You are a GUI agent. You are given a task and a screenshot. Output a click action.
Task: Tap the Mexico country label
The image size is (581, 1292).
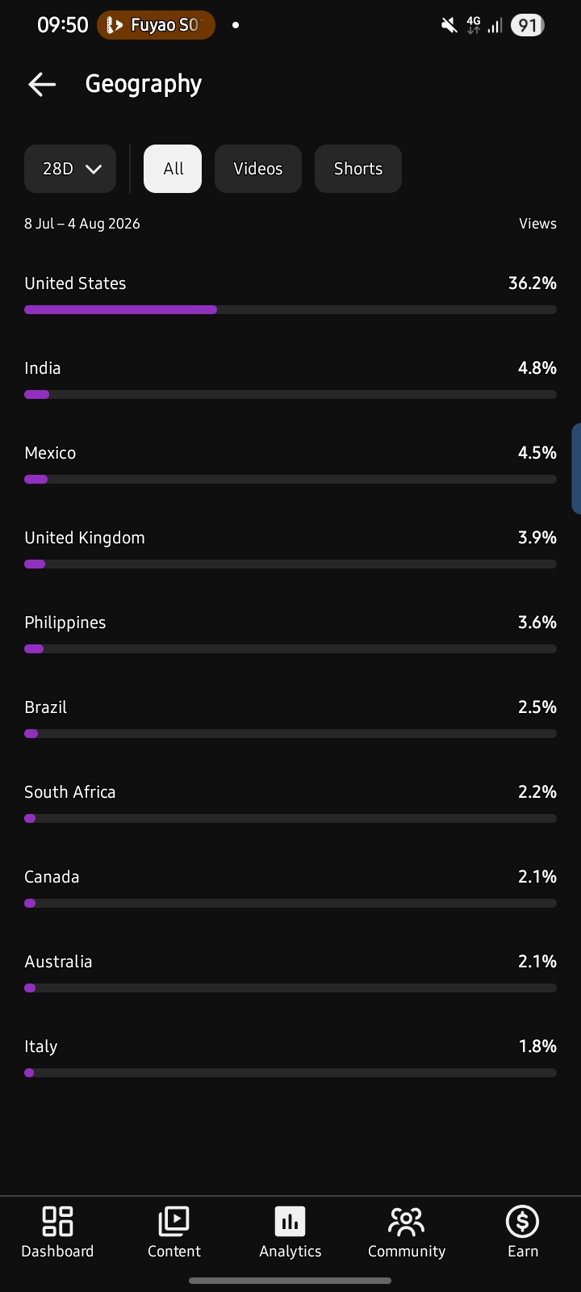pos(50,453)
